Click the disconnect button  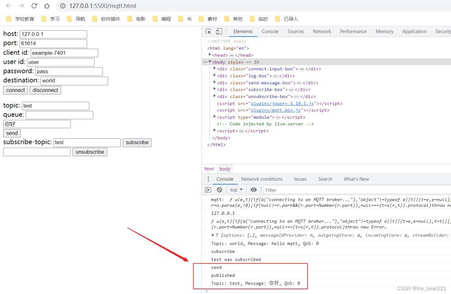45,90
